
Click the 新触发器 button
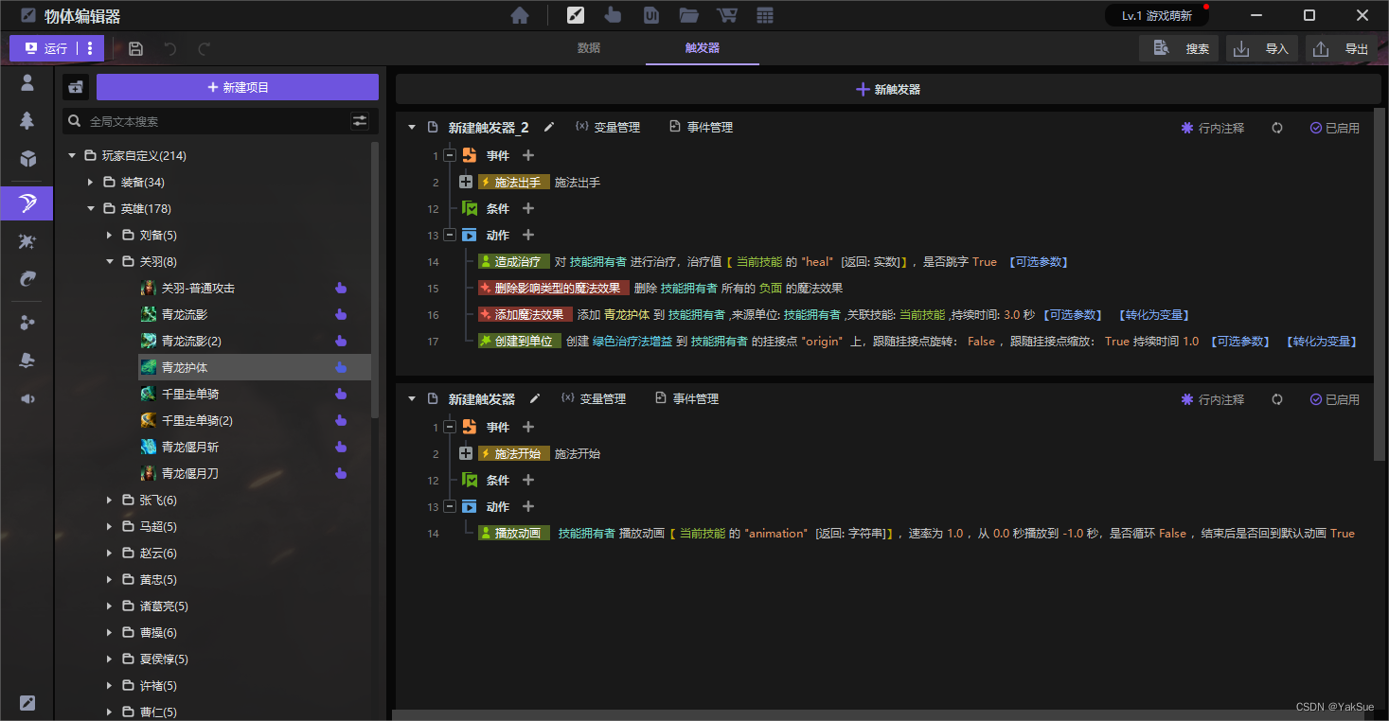(888, 89)
